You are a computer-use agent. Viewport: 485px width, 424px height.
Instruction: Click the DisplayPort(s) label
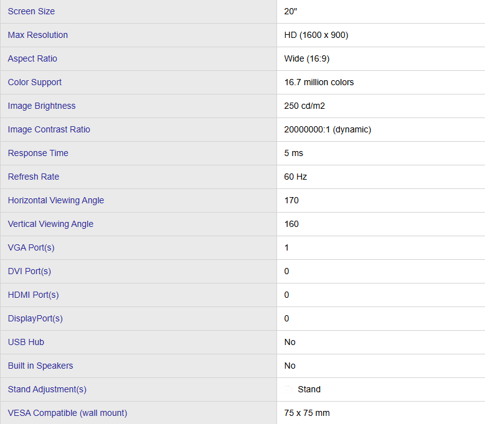[x=35, y=318]
